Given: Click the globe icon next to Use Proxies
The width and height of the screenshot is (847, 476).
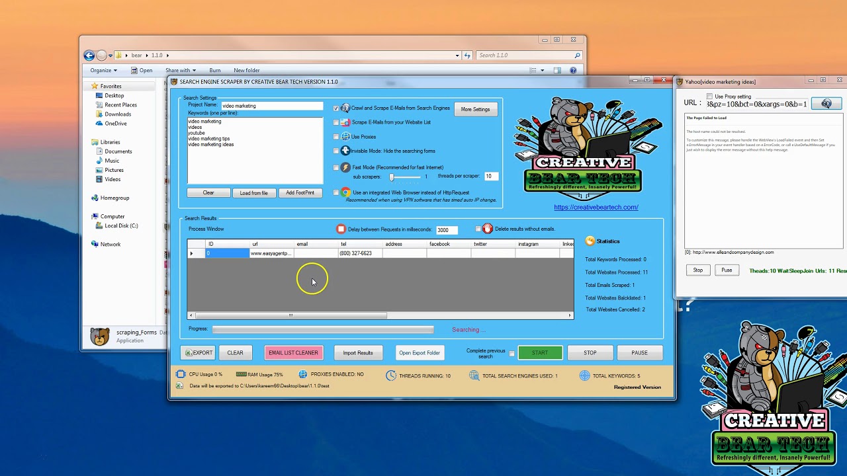Looking at the screenshot, I should tap(345, 136).
